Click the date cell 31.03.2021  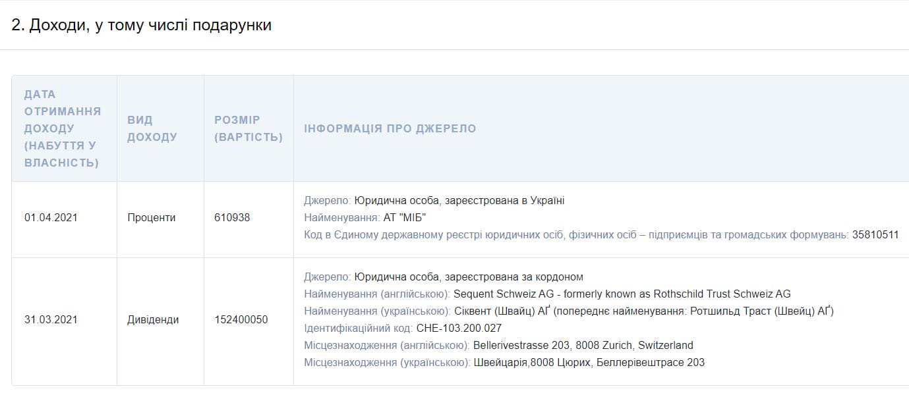[x=51, y=320]
